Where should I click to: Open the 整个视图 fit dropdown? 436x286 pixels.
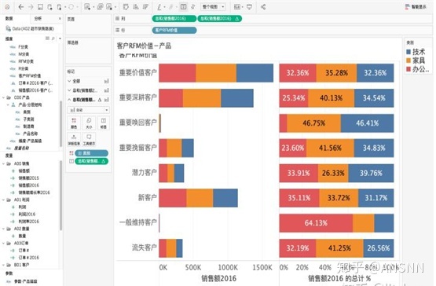pyautogui.click(x=213, y=7)
